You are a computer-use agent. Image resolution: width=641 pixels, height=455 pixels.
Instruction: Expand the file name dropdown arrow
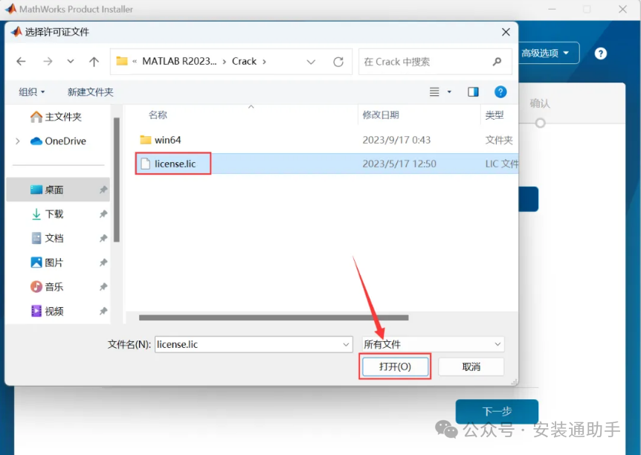click(x=346, y=345)
